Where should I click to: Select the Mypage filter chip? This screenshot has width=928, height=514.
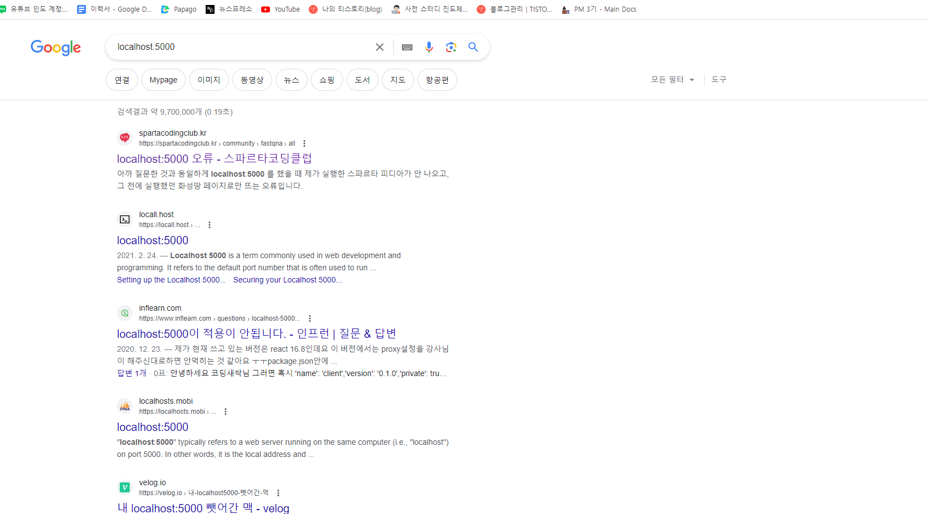164,80
